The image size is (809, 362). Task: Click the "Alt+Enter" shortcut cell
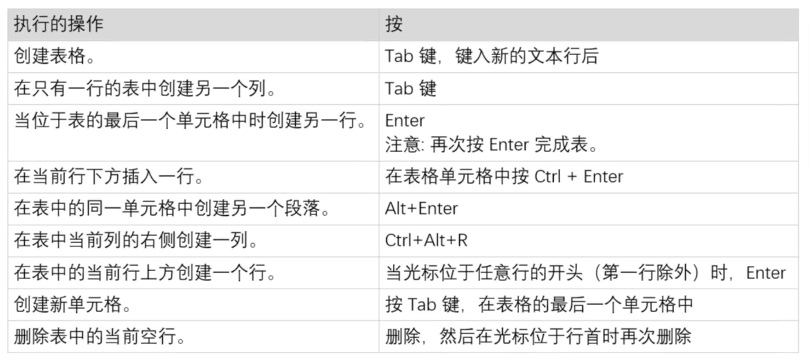pyautogui.click(x=421, y=209)
